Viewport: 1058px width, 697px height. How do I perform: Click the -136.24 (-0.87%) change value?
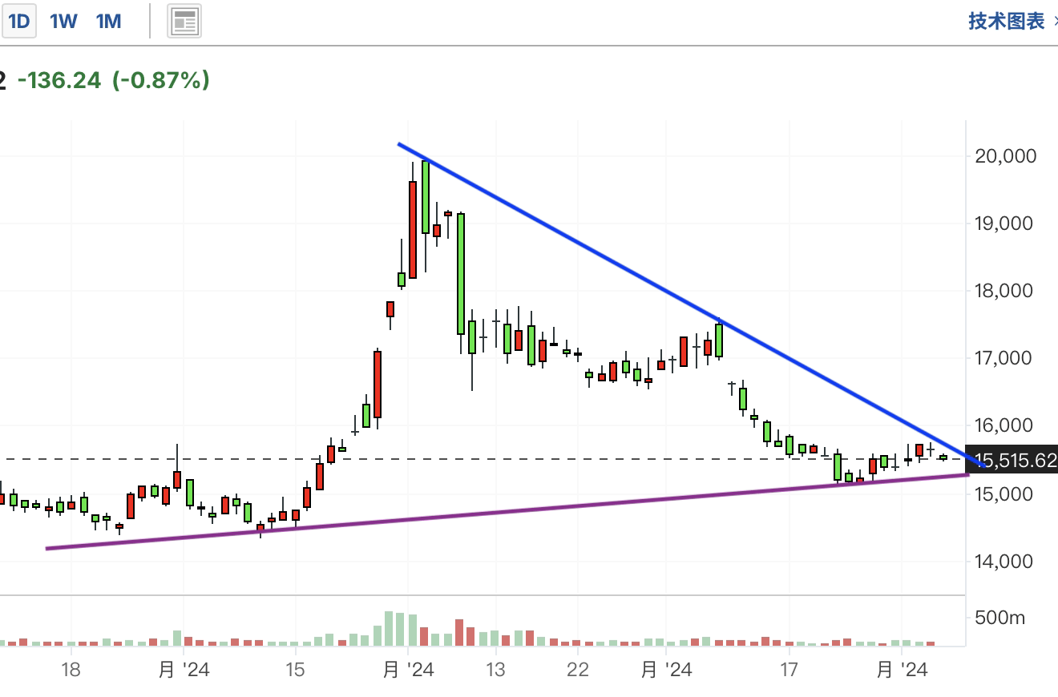pyautogui.click(x=113, y=80)
